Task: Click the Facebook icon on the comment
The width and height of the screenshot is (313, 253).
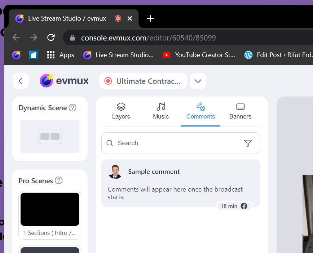Action: pyautogui.click(x=244, y=206)
